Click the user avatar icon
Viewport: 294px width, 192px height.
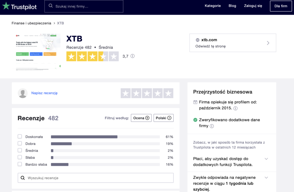(23, 93)
